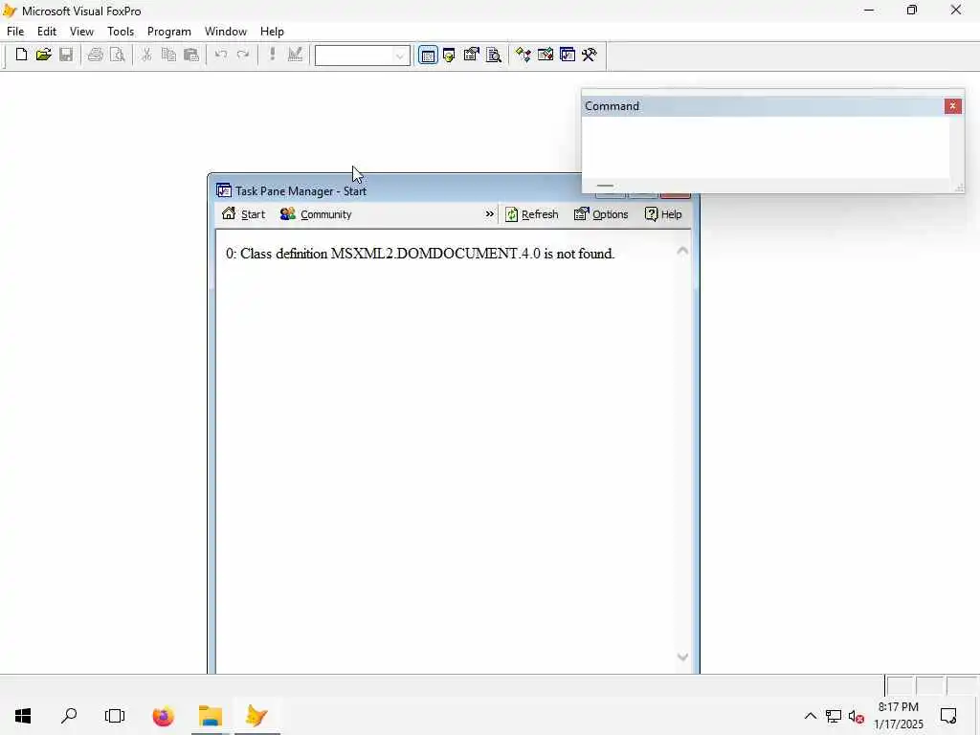Expand the Task Pane overflow chevron
Image resolution: width=980 pixels, height=735 pixels.
[x=489, y=214]
